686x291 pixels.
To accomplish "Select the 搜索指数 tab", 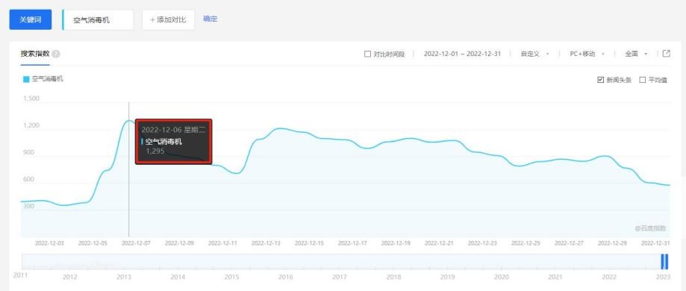I will pos(34,54).
